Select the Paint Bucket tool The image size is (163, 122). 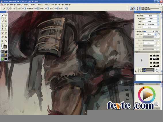pos(6,37)
